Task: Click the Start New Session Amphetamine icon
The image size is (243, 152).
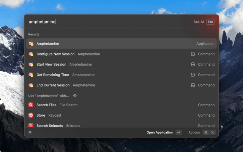Action: coord(31,64)
